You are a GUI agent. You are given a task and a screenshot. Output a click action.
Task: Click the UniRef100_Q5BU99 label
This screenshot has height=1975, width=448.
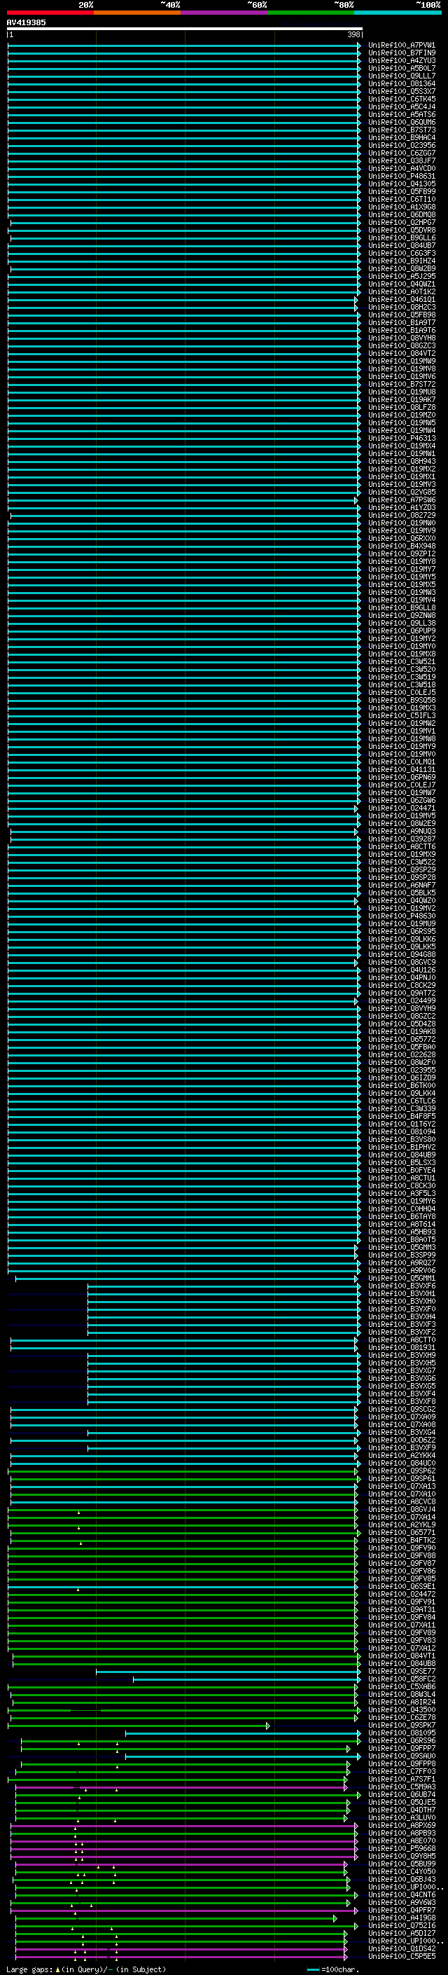coord(401,1863)
